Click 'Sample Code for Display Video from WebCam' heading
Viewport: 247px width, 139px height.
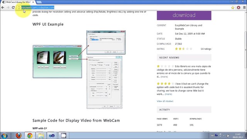[x=76, y=120]
